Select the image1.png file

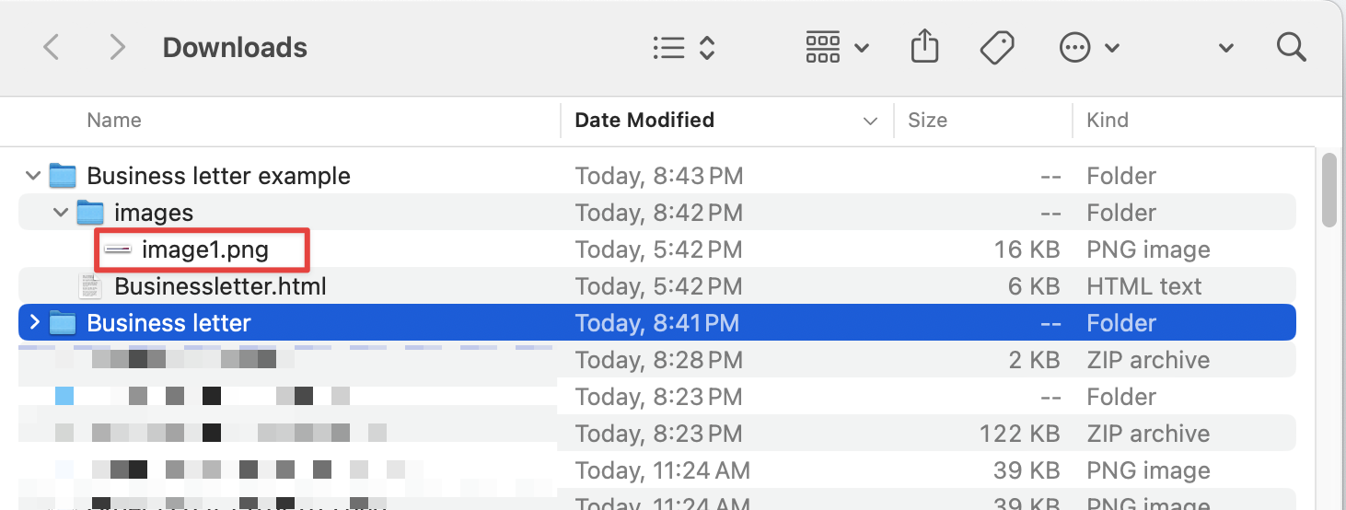(x=204, y=249)
